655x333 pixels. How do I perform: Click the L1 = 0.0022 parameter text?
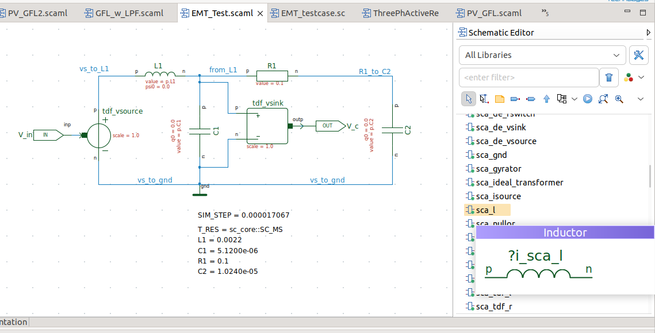(x=220, y=240)
